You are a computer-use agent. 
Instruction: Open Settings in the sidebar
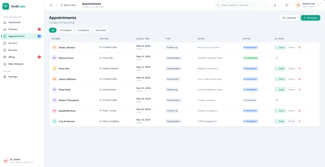(x=22, y=77)
